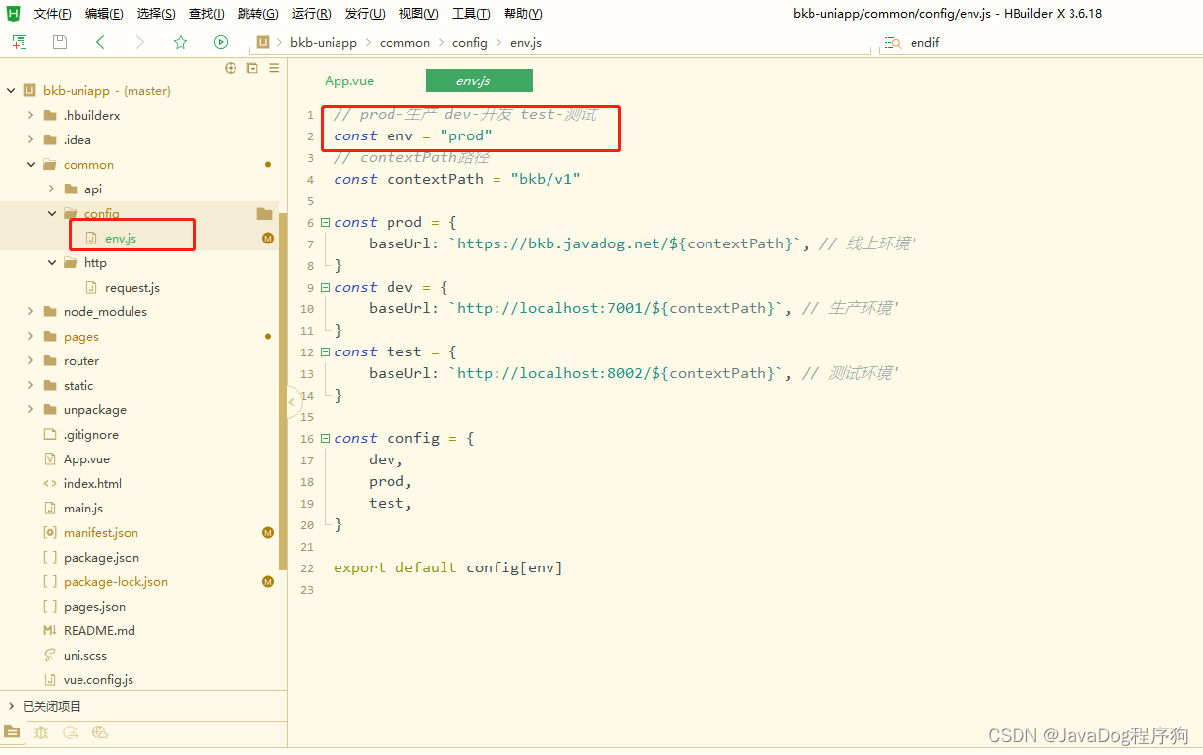Open the debug bug icon at bottom
The height and width of the screenshot is (755, 1203).
(41, 731)
